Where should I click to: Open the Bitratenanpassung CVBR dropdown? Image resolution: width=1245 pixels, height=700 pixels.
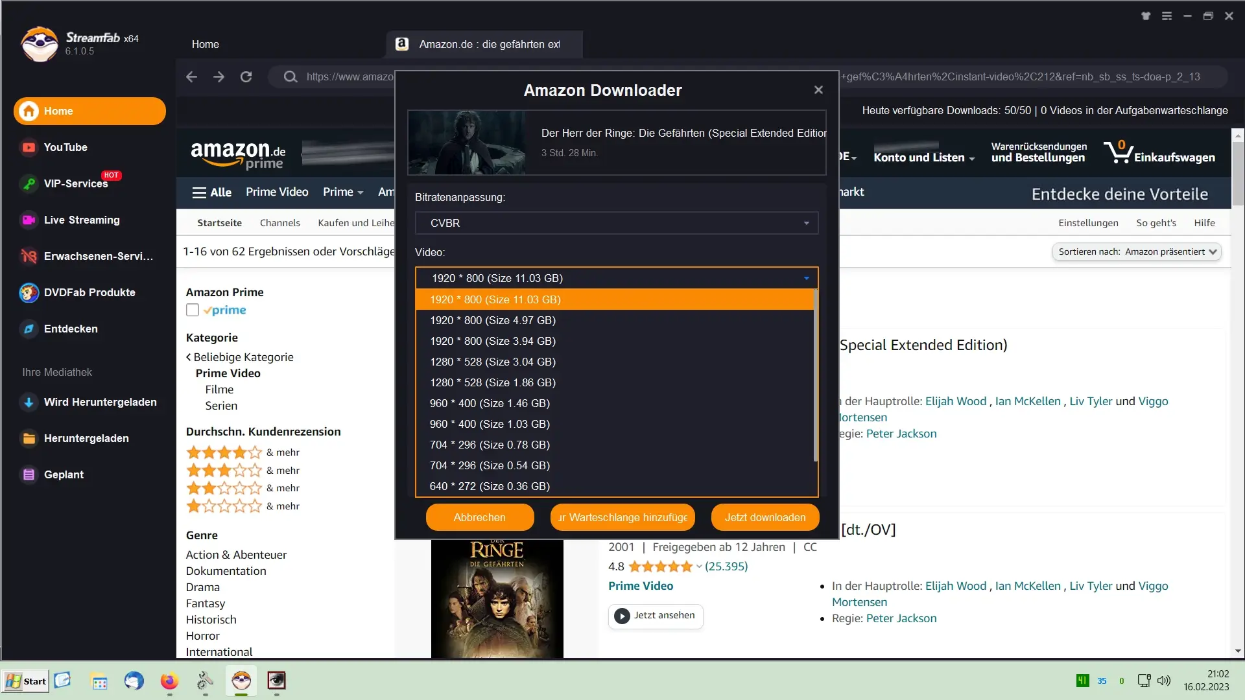(617, 223)
